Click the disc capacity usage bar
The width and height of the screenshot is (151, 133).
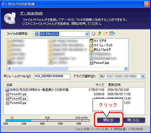coord(48,121)
